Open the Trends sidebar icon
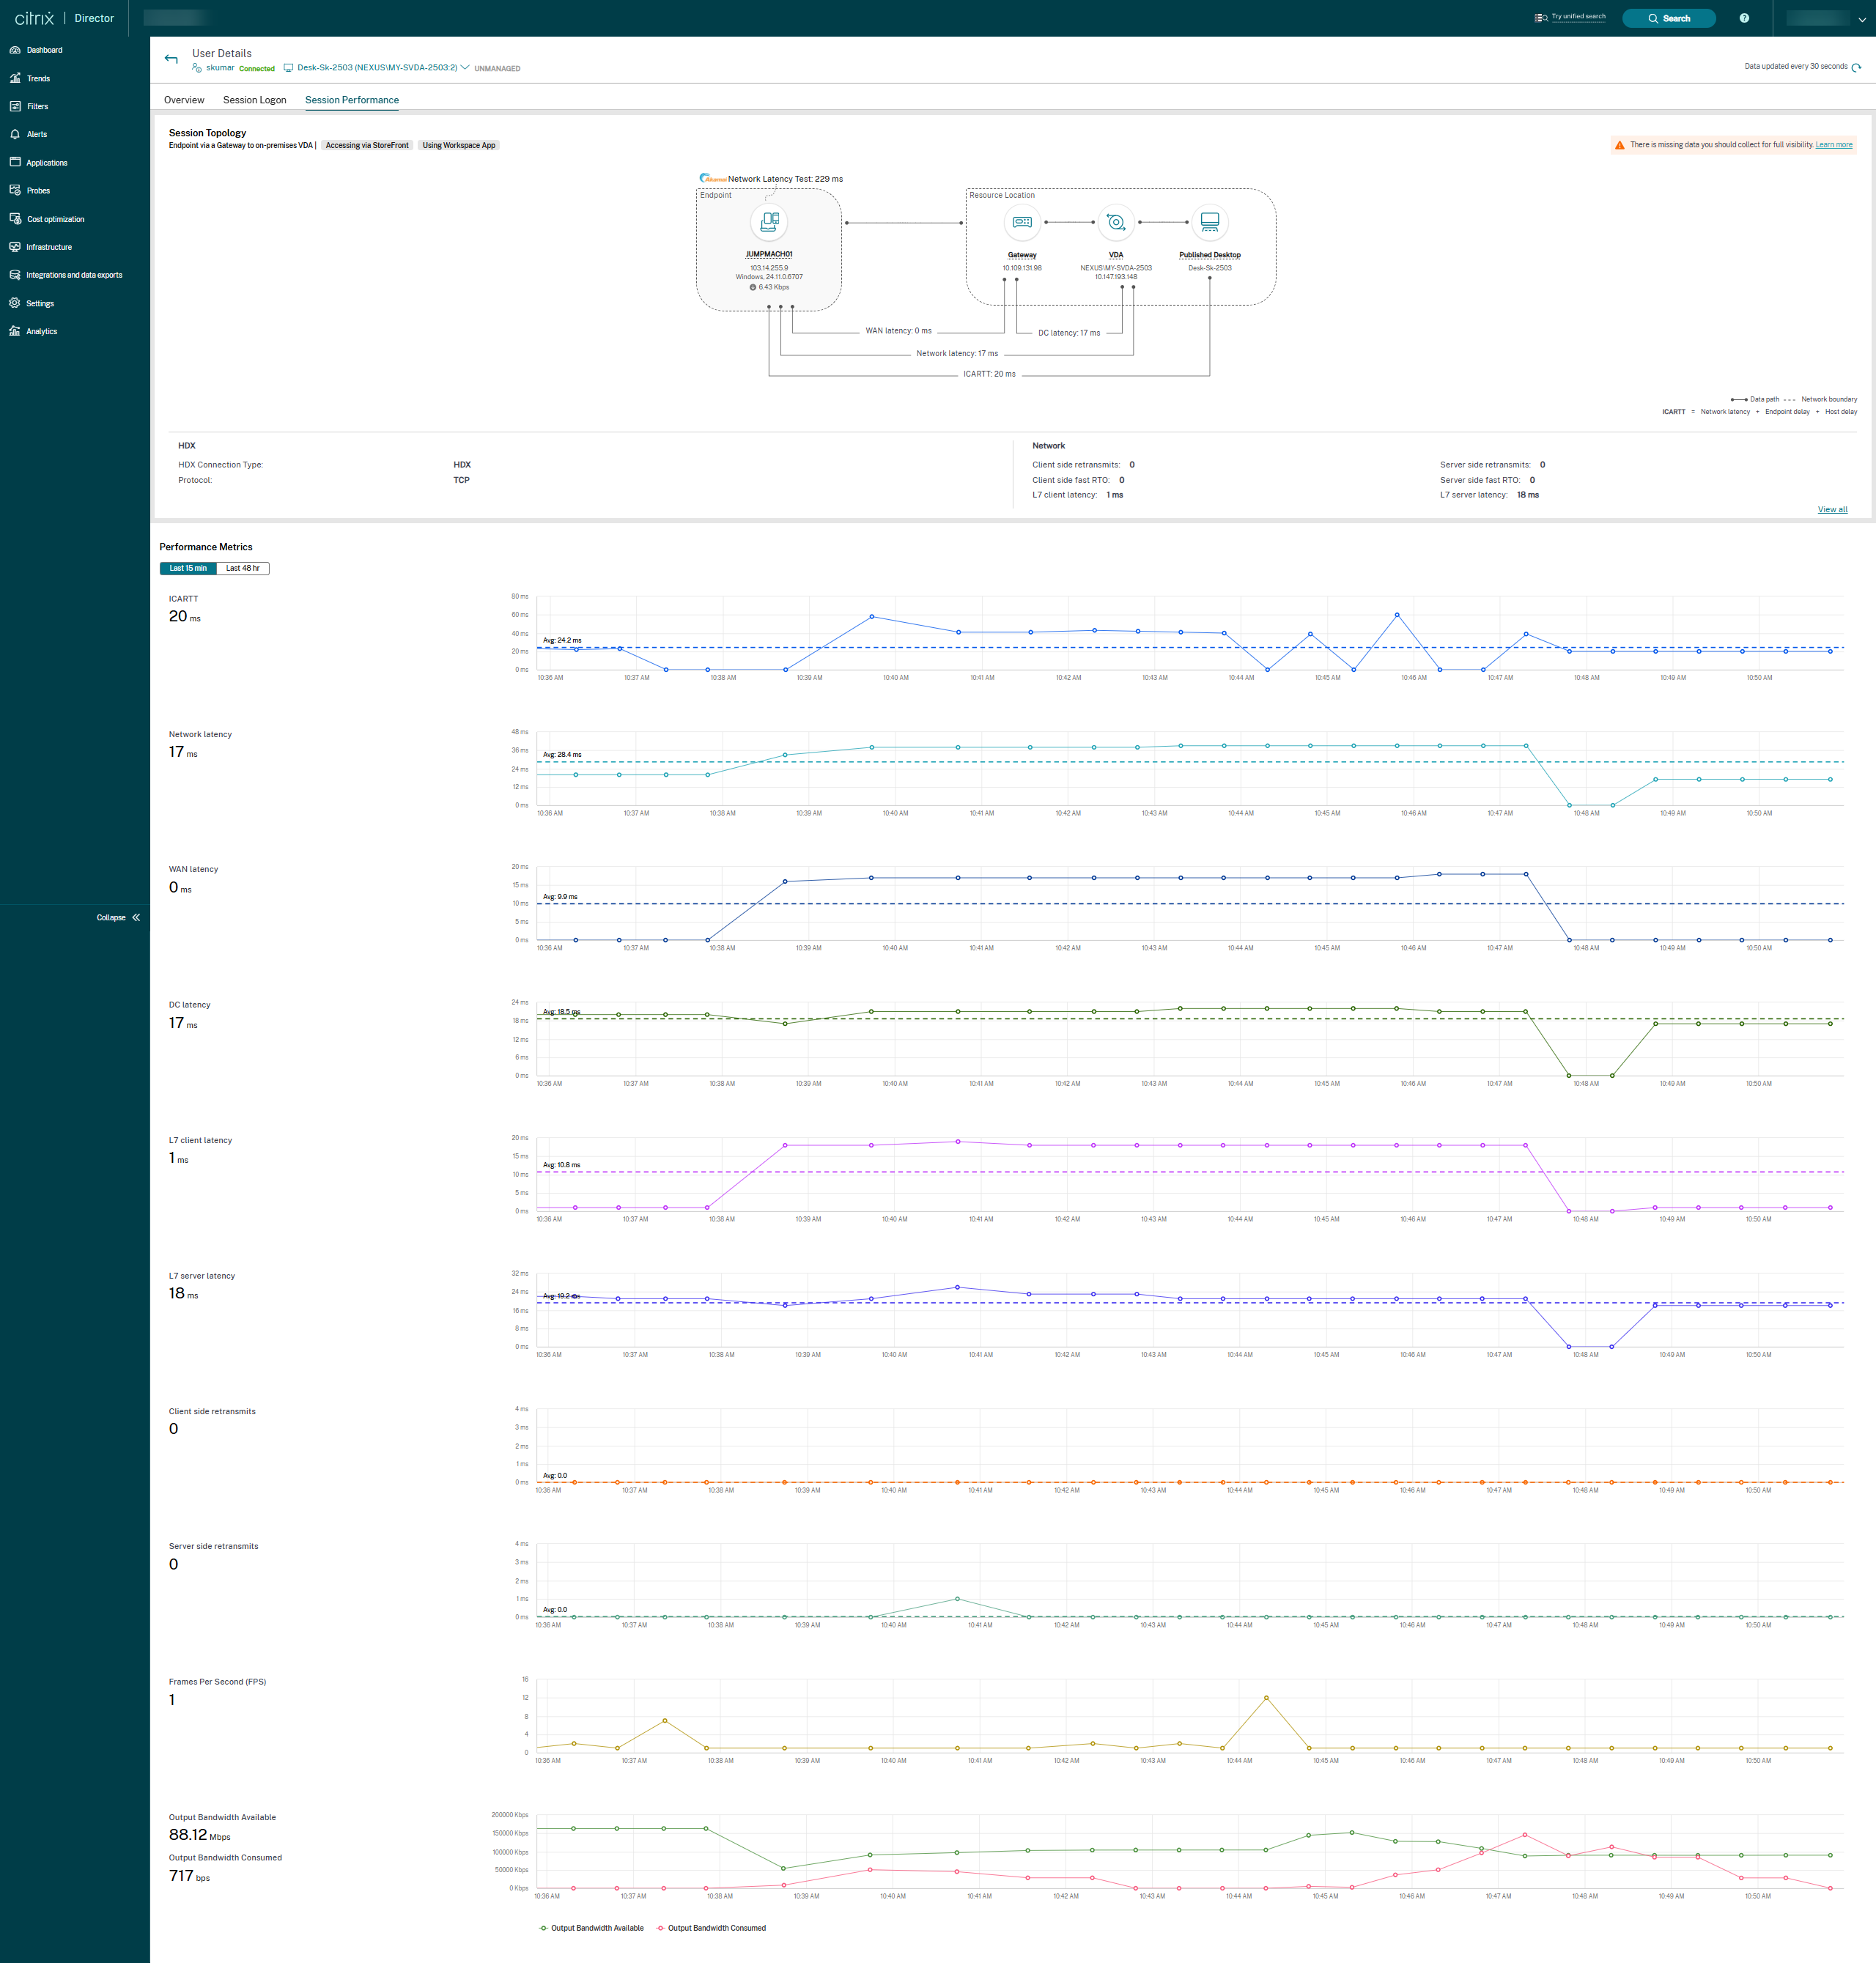Screen dimensions: 1876x1963 [15, 78]
